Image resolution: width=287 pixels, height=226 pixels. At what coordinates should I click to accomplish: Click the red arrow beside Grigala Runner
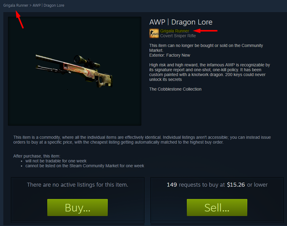[x=205, y=31]
